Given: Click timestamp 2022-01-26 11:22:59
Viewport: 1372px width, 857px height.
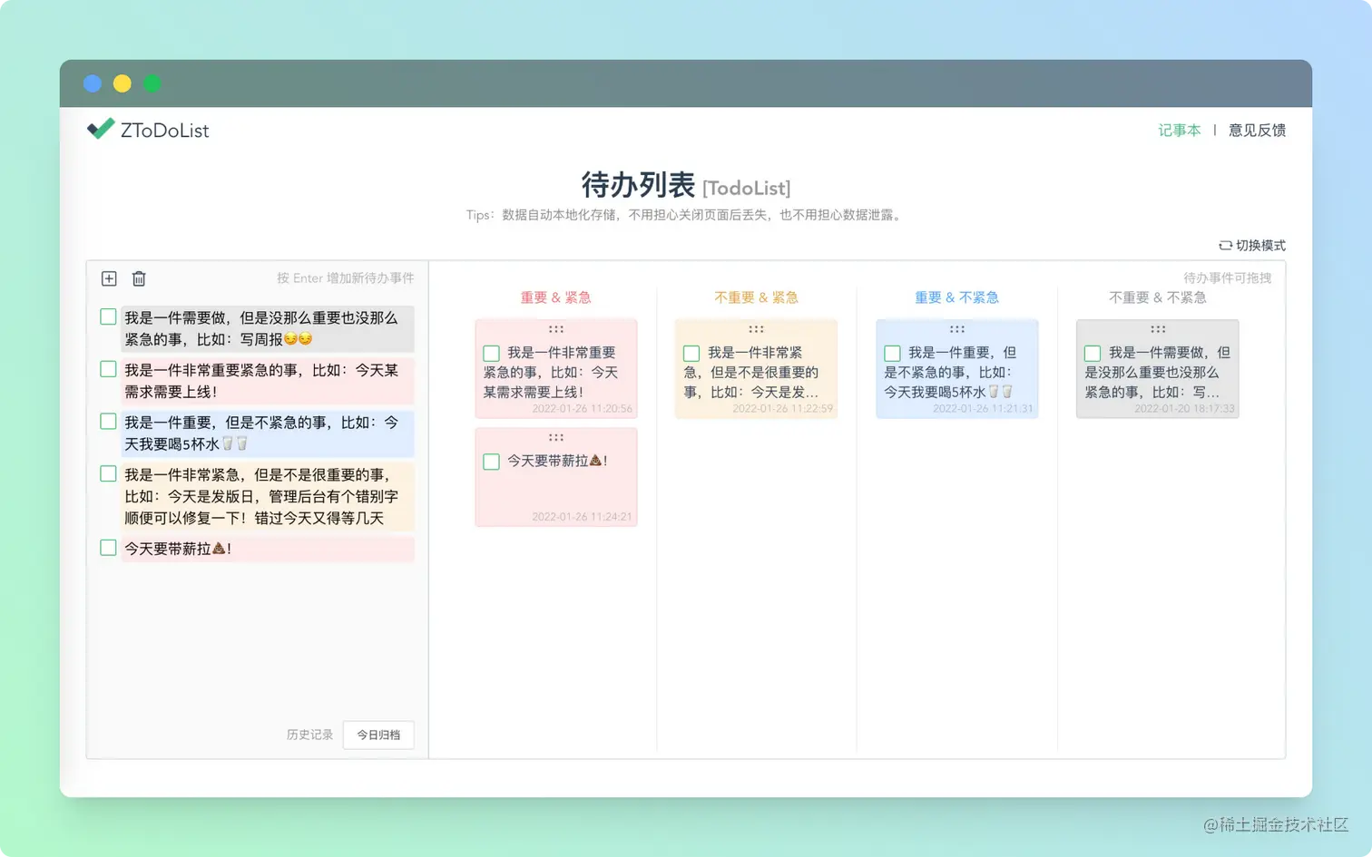Looking at the screenshot, I should [x=782, y=409].
